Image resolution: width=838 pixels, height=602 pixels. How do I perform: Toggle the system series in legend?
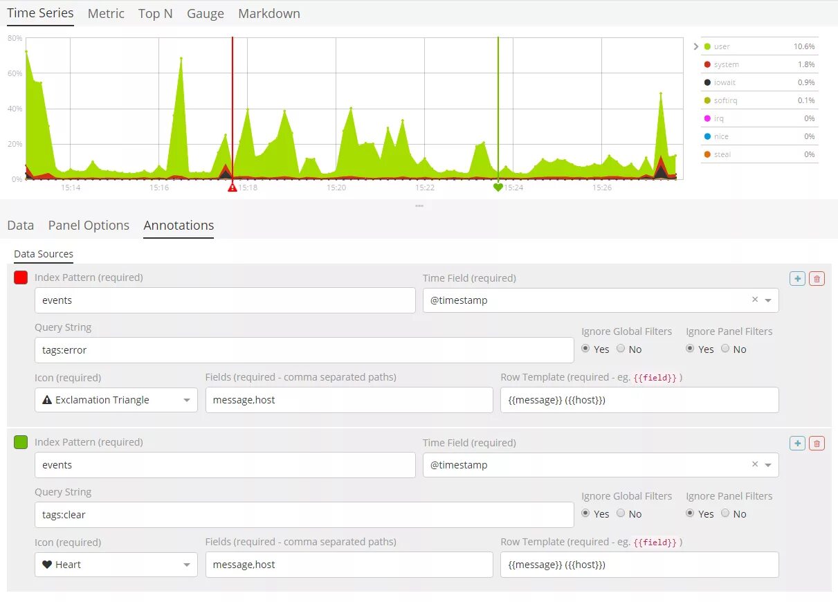[x=726, y=64]
